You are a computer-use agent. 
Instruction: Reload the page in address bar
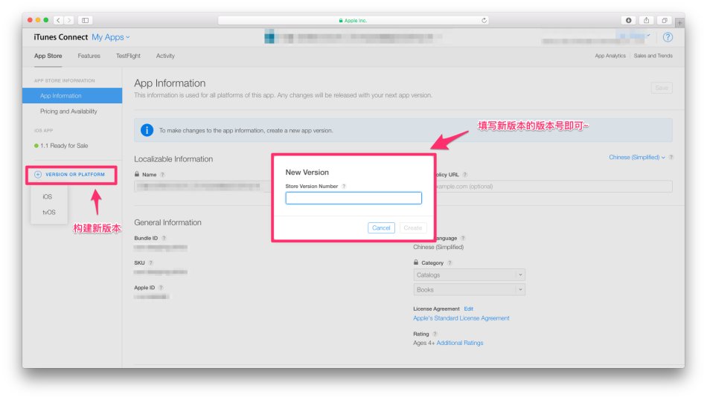pos(484,20)
